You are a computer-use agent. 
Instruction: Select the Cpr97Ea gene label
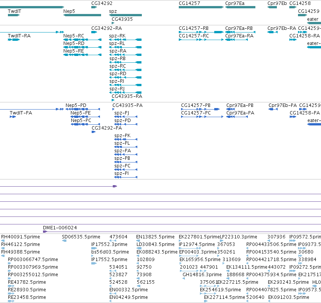point(235,3)
